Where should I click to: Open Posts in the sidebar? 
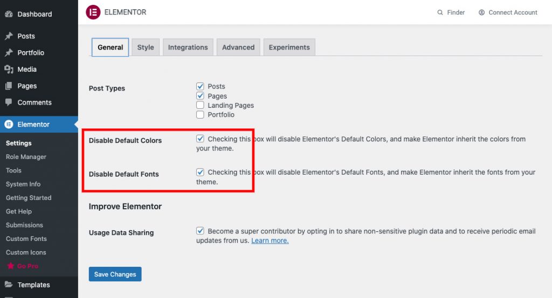pyautogui.click(x=26, y=36)
